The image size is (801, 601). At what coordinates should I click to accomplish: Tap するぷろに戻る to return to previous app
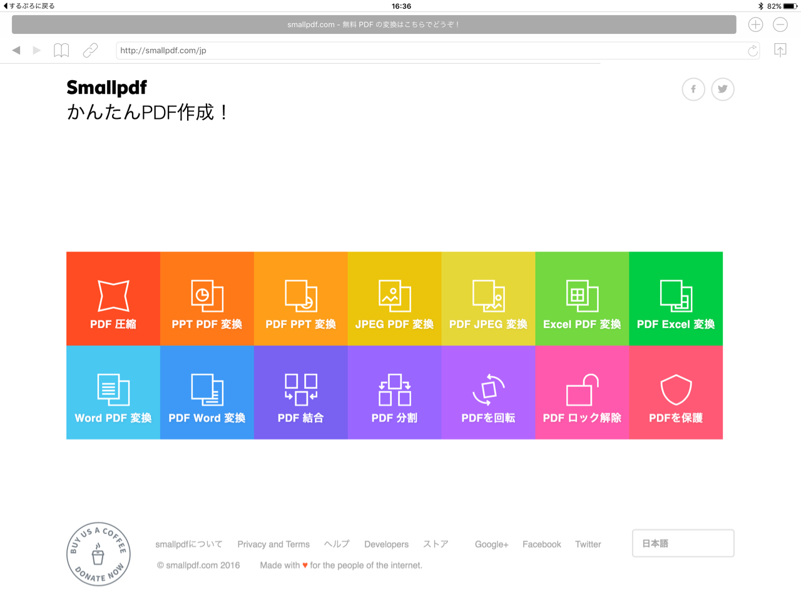(29, 6)
